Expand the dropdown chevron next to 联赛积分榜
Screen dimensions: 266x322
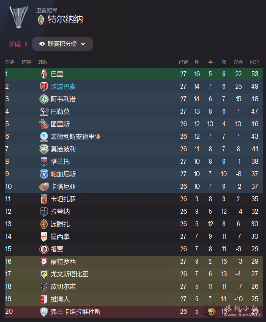(83, 44)
